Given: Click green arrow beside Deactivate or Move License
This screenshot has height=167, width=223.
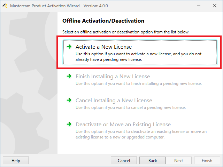Looking at the screenshot, I should tap(69, 124).
